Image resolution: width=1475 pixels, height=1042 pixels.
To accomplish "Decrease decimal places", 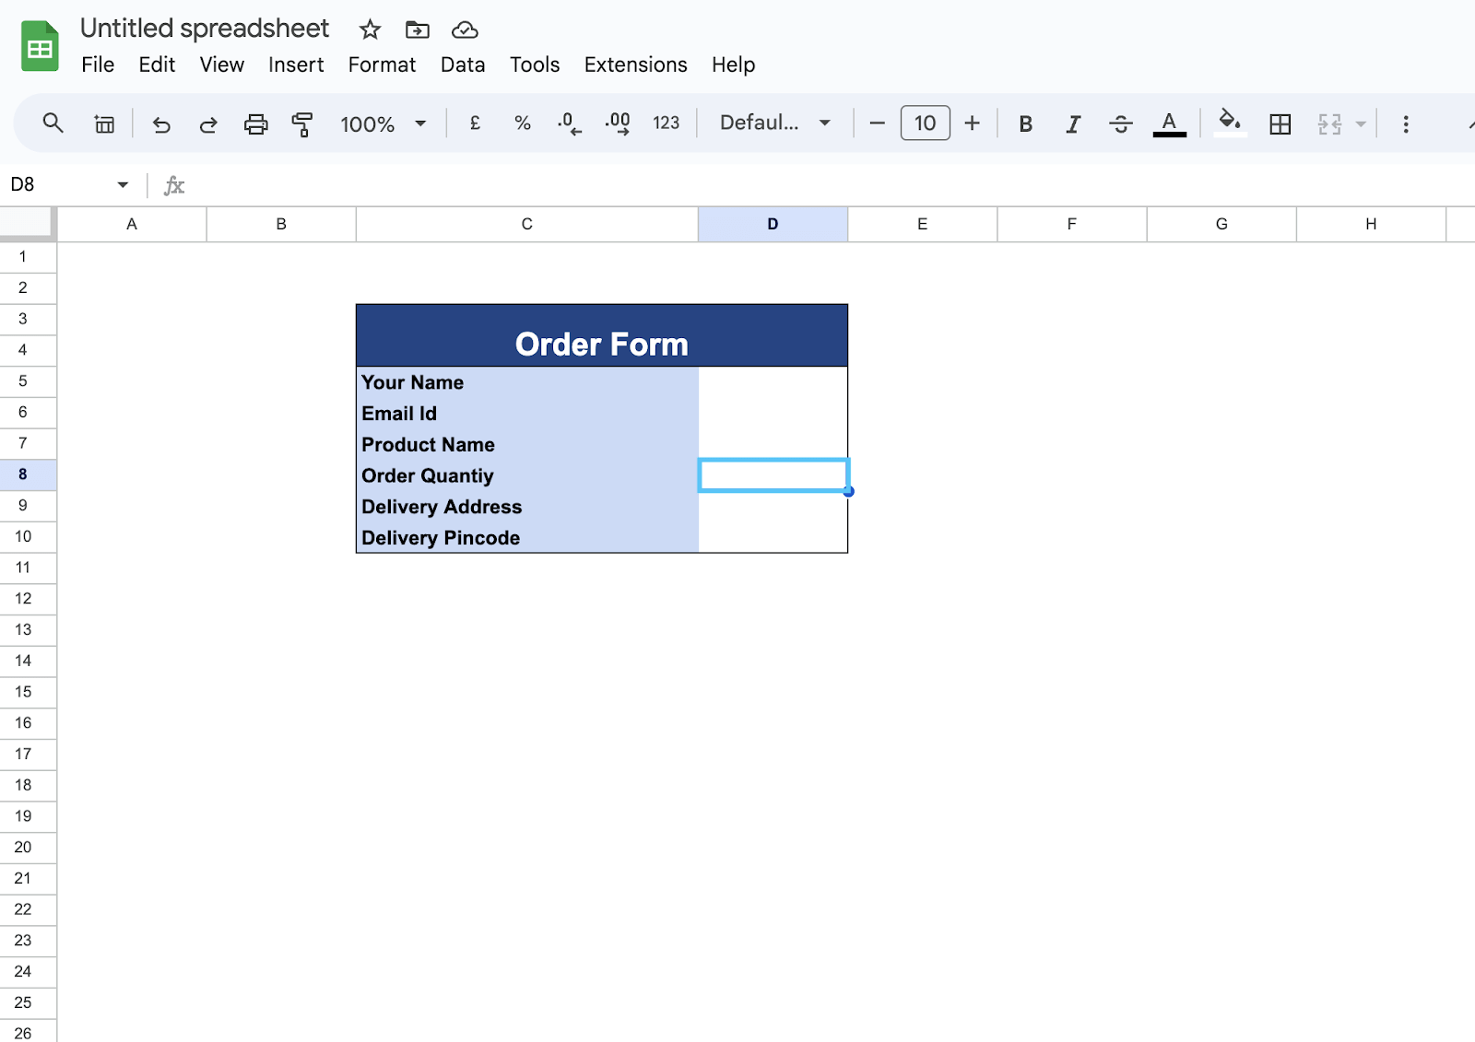I will [569, 123].
